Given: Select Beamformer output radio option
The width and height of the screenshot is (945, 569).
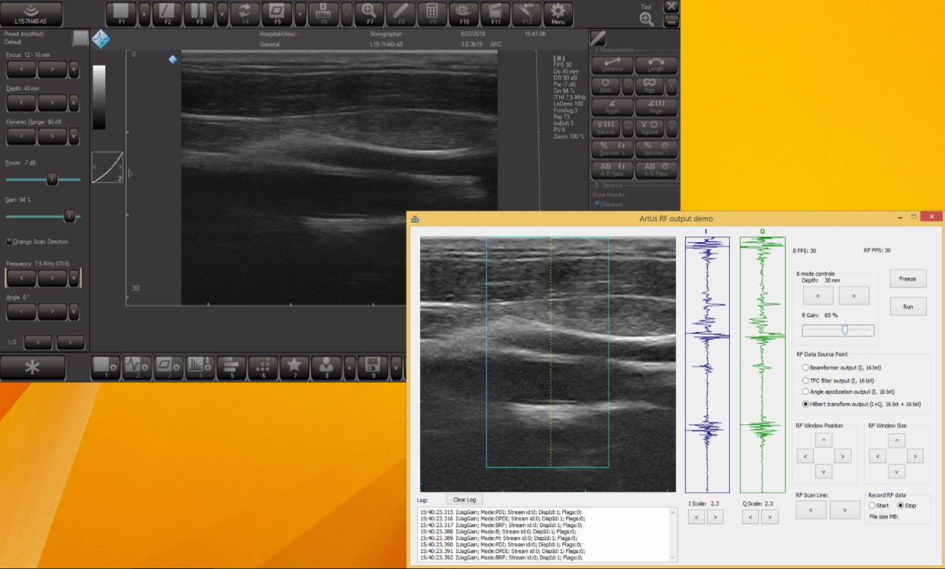Looking at the screenshot, I should click(x=805, y=368).
